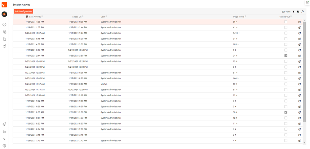
Task: Click the export icon next to the filter
Action: point(298,11)
